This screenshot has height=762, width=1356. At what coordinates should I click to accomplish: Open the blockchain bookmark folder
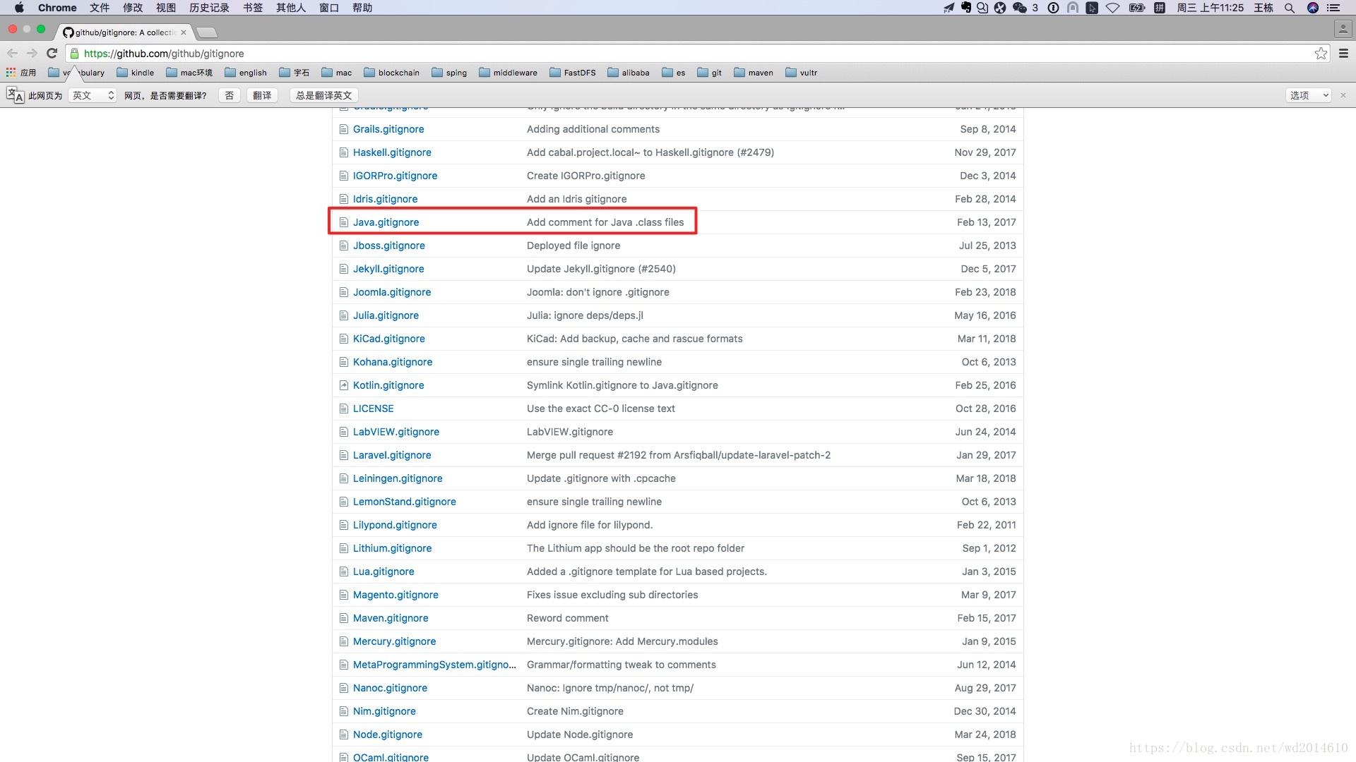pyautogui.click(x=391, y=73)
